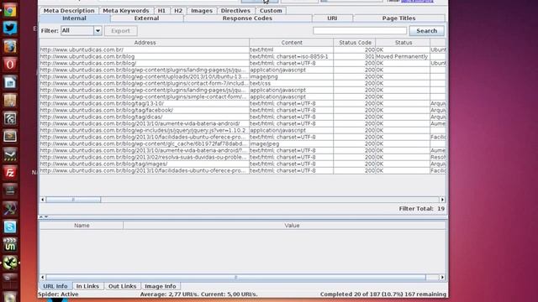538x302 pixels.
Task: Launch FileZilla from the dock
Action: pos(9,173)
